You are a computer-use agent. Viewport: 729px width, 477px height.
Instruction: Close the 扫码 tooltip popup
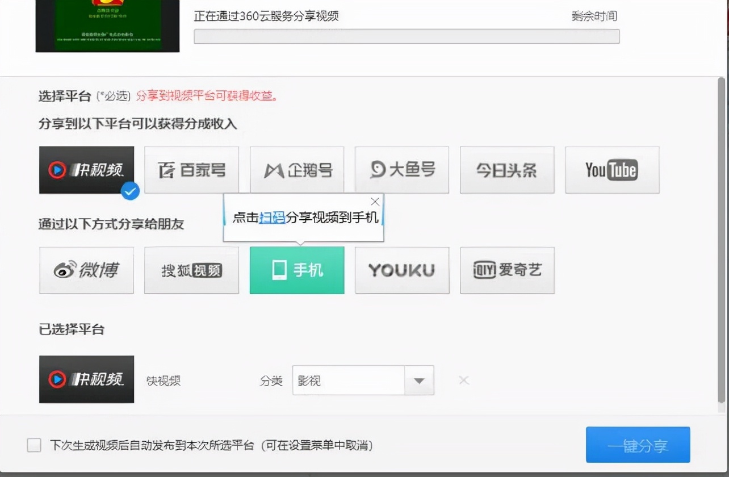pos(375,202)
